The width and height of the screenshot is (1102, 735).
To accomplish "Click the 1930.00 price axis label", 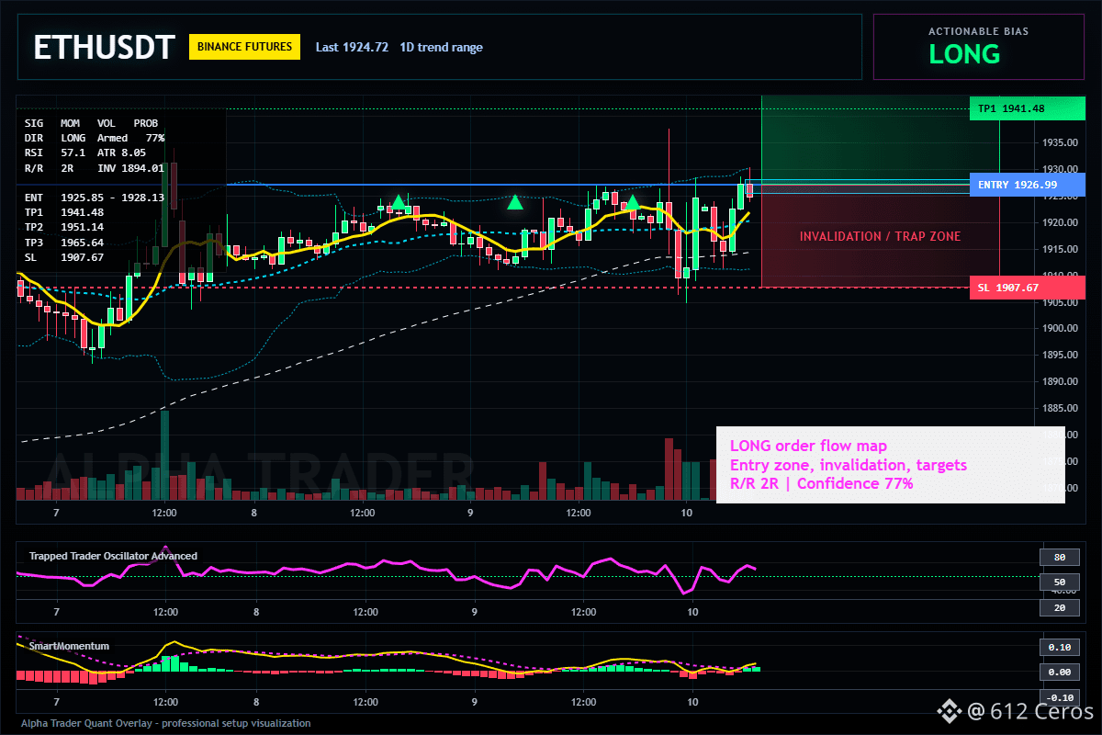I will click(x=1060, y=169).
